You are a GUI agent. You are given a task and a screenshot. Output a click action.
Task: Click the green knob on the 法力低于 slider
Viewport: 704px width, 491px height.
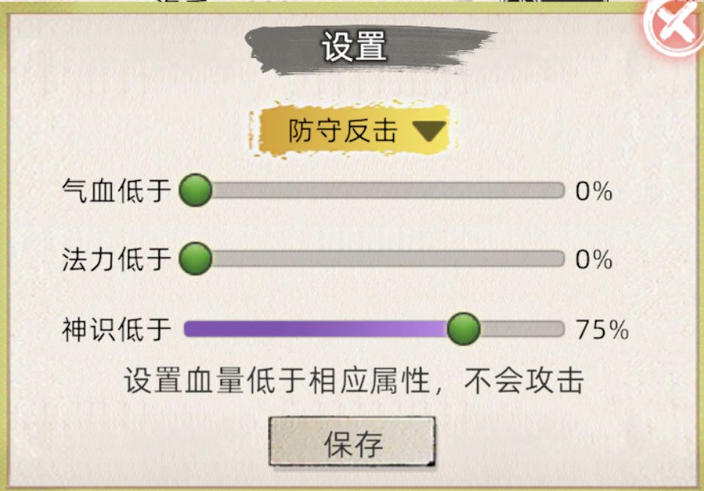pyautogui.click(x=196, y=259)
